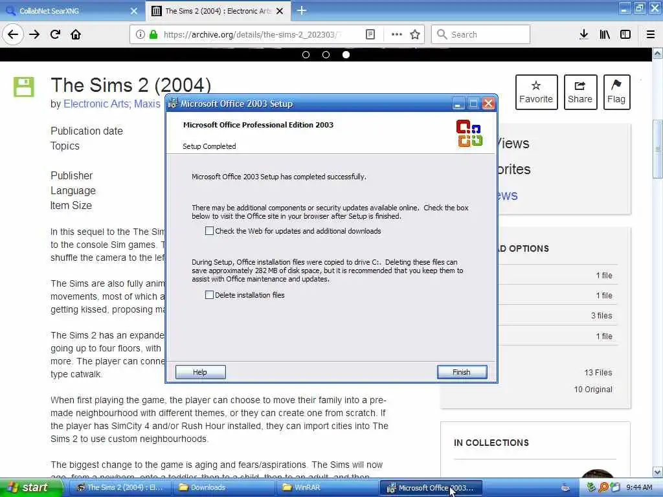The height and width of the screenshot is (497, 663).
Task: Click '3 files' in download options
Action: click(x=601, y=316)
